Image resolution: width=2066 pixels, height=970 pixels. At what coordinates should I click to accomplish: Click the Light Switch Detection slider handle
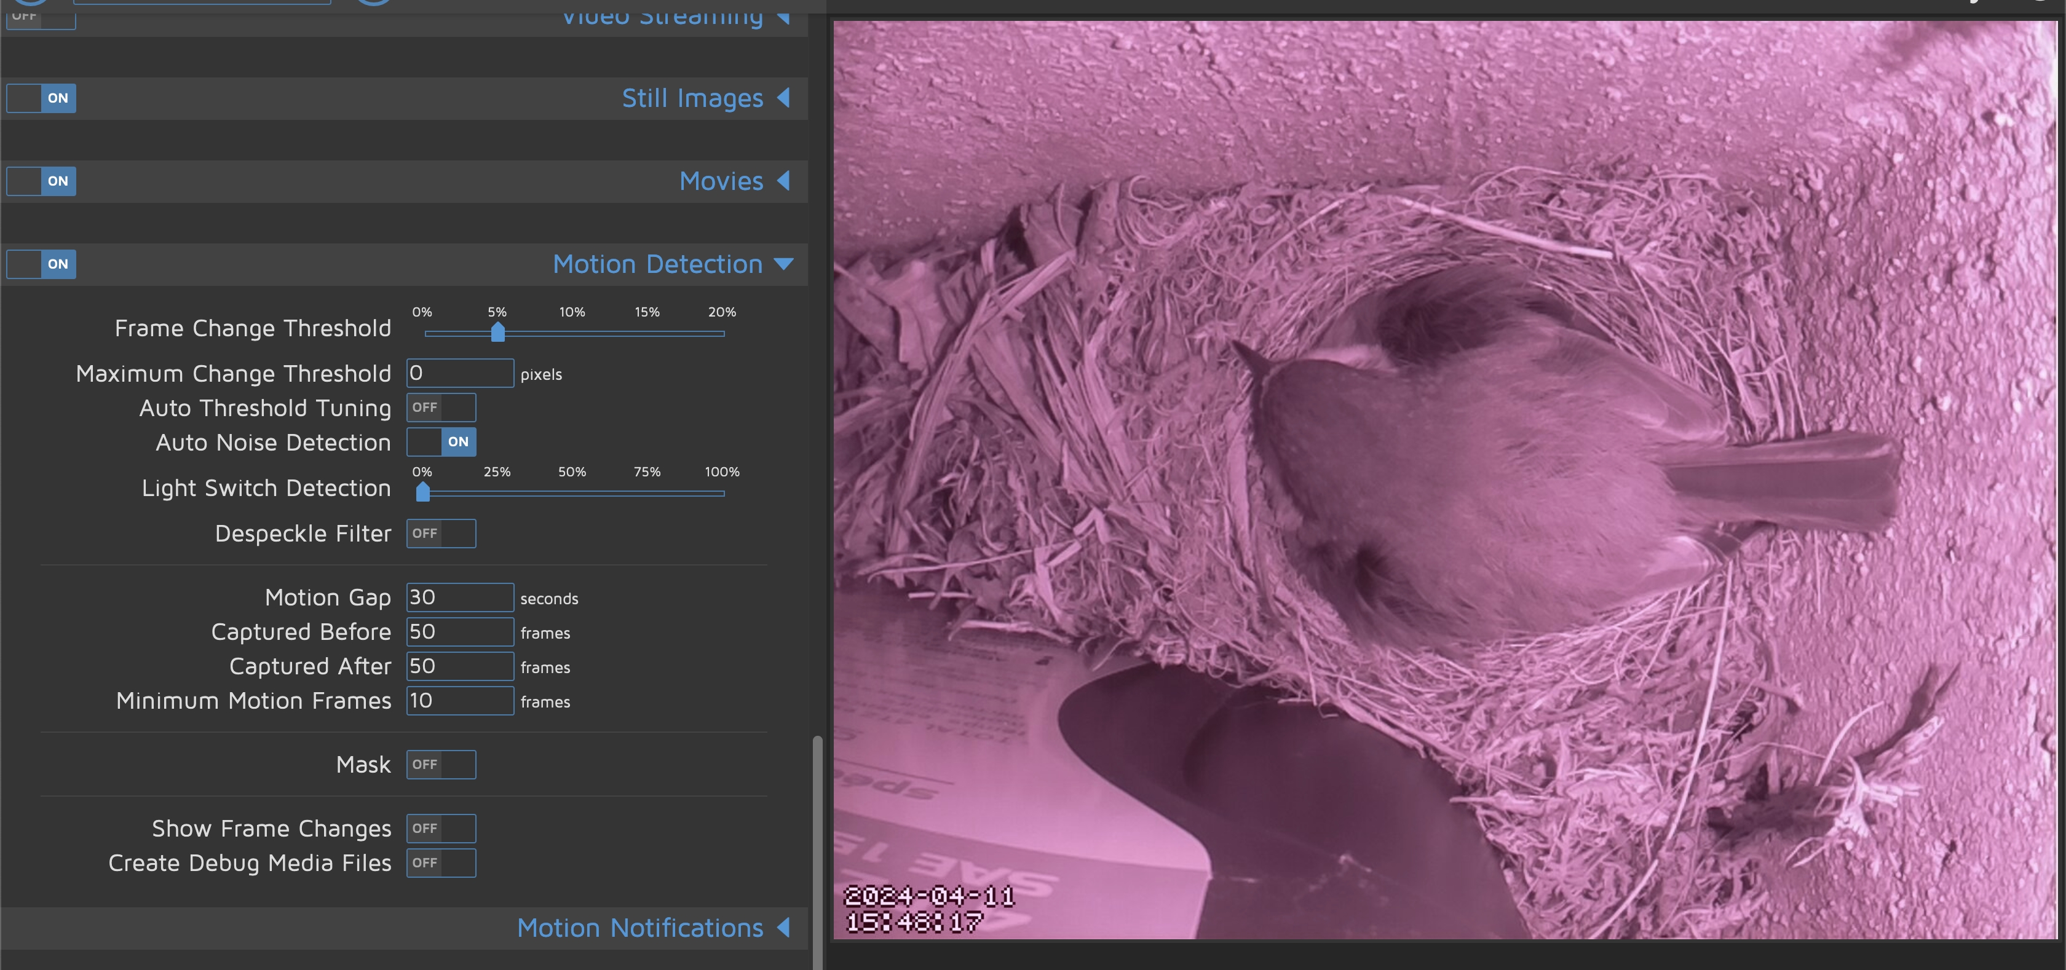pos(422,492)
